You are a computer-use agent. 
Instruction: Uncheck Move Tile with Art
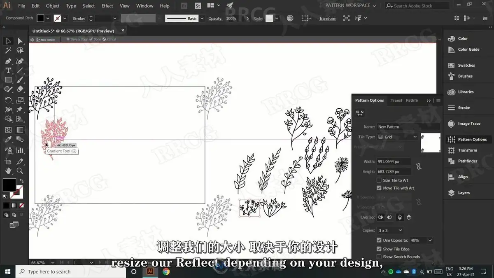(379, 188)
